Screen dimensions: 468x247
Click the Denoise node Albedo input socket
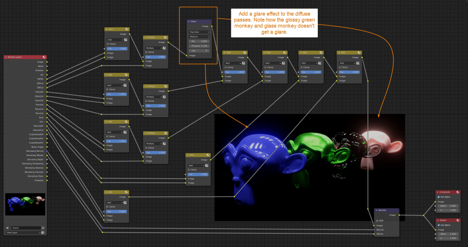374,234
